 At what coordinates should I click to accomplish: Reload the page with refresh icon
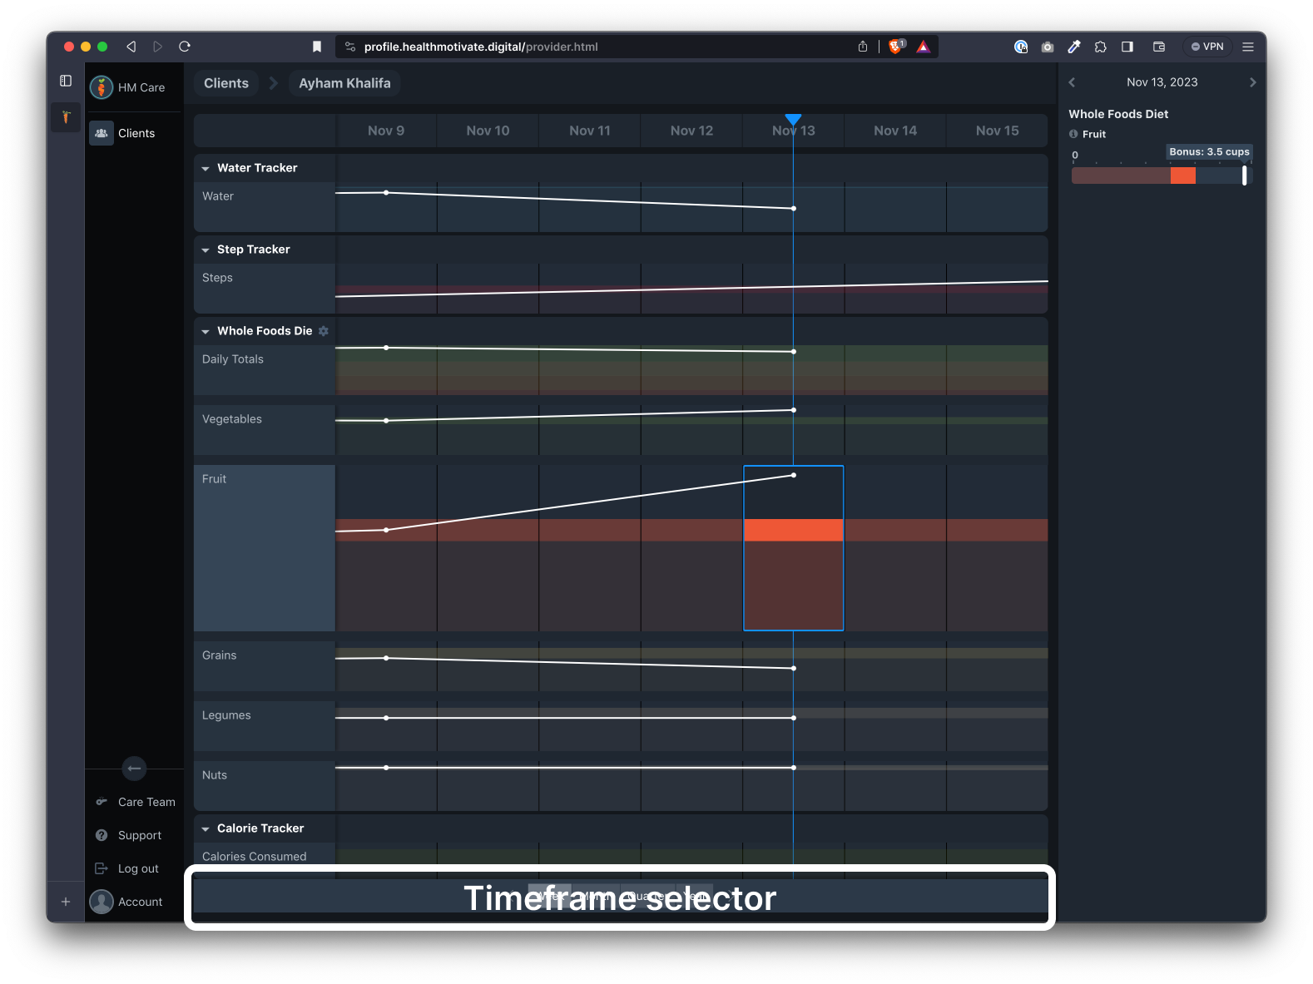click(x=185, y=47)
